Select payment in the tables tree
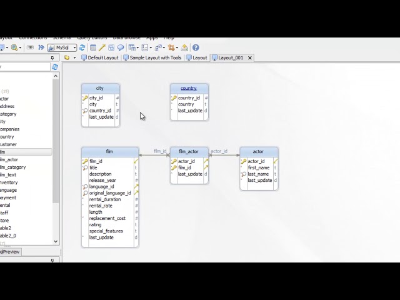Image resolution: width=400 pixels, height=300 pixels. coord(8,197)
